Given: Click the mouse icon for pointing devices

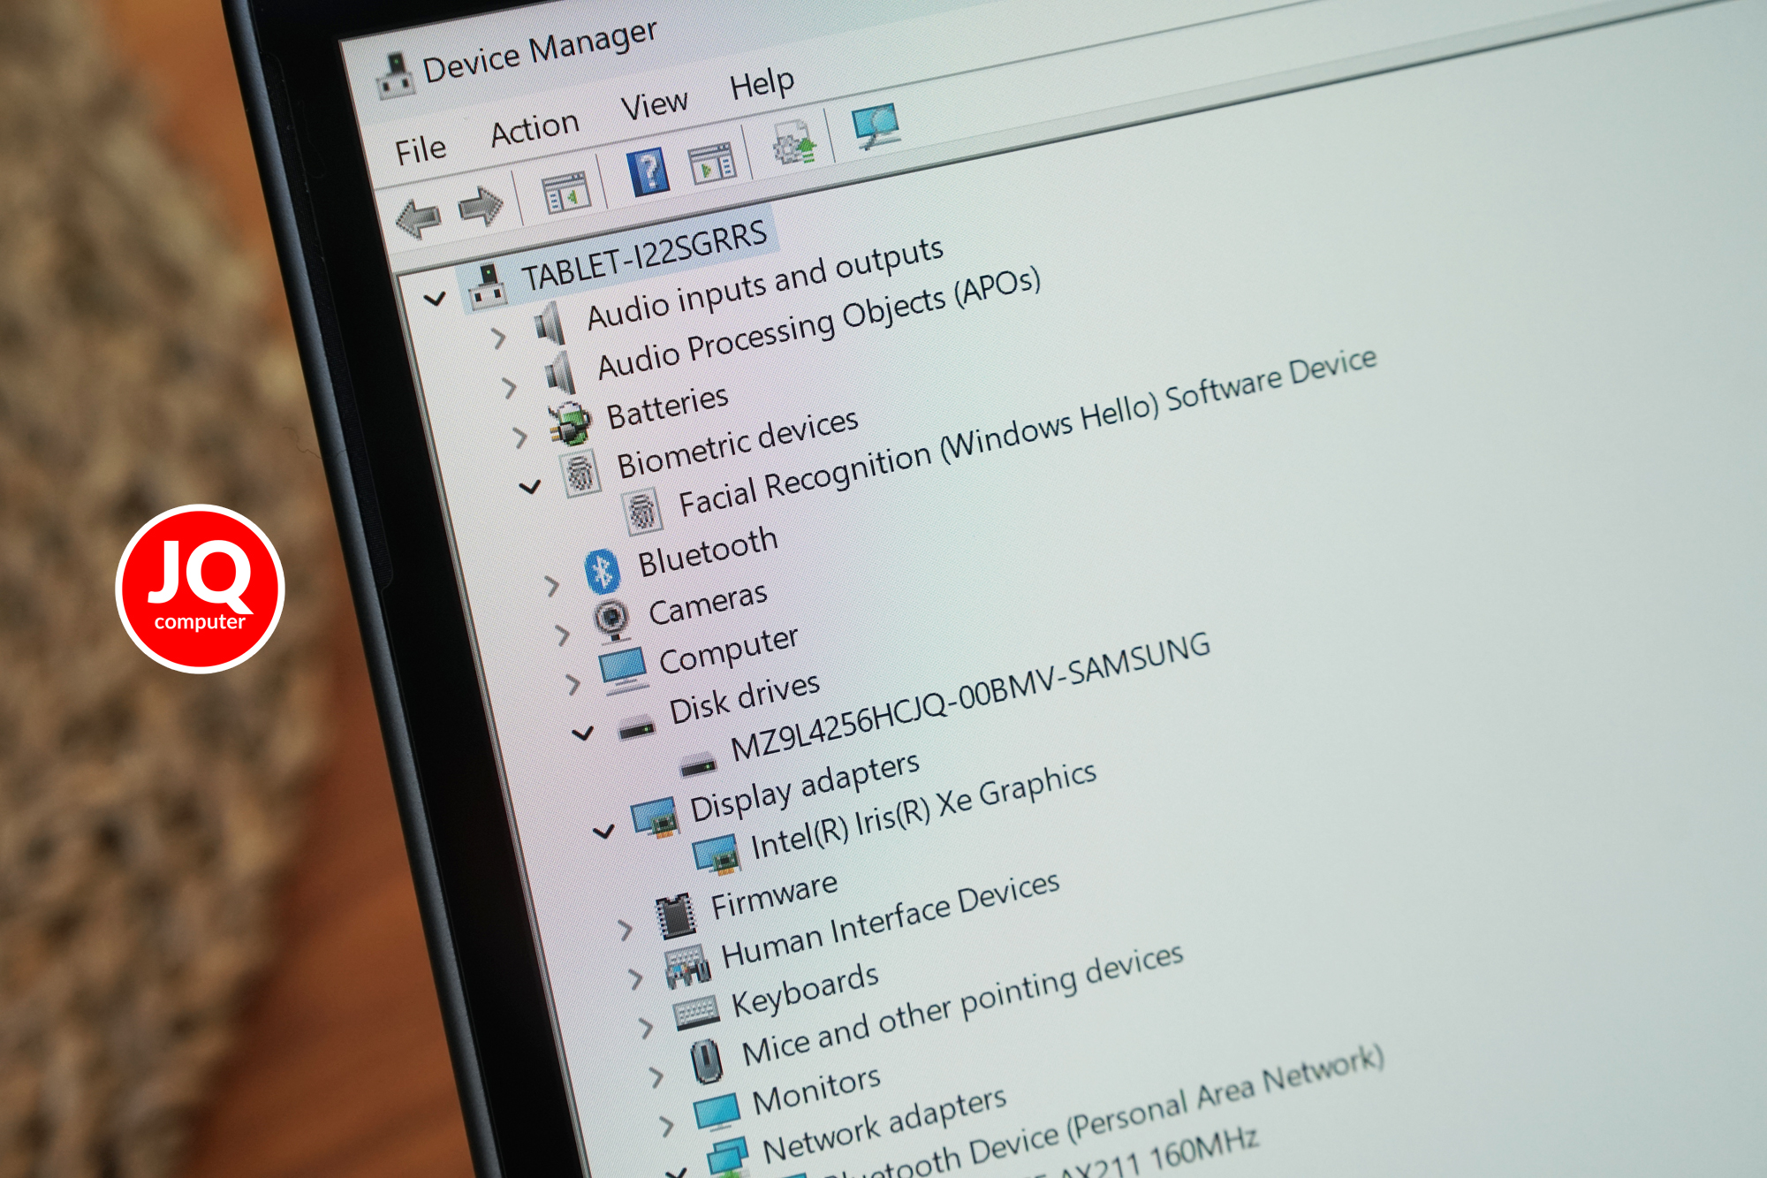Looking at the screenshot, I should [707, 1060].
